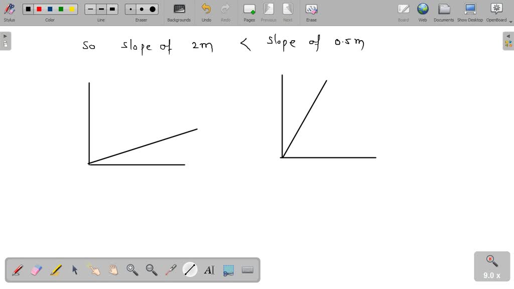Select the Eraser tool at the bottom toolbar
Image resolution: width=514 pixels, height=289 pixels.
click(36, 270)
